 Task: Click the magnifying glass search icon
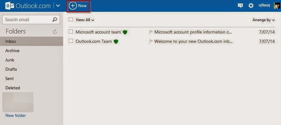pyautogui.click(x=55, y=20)
